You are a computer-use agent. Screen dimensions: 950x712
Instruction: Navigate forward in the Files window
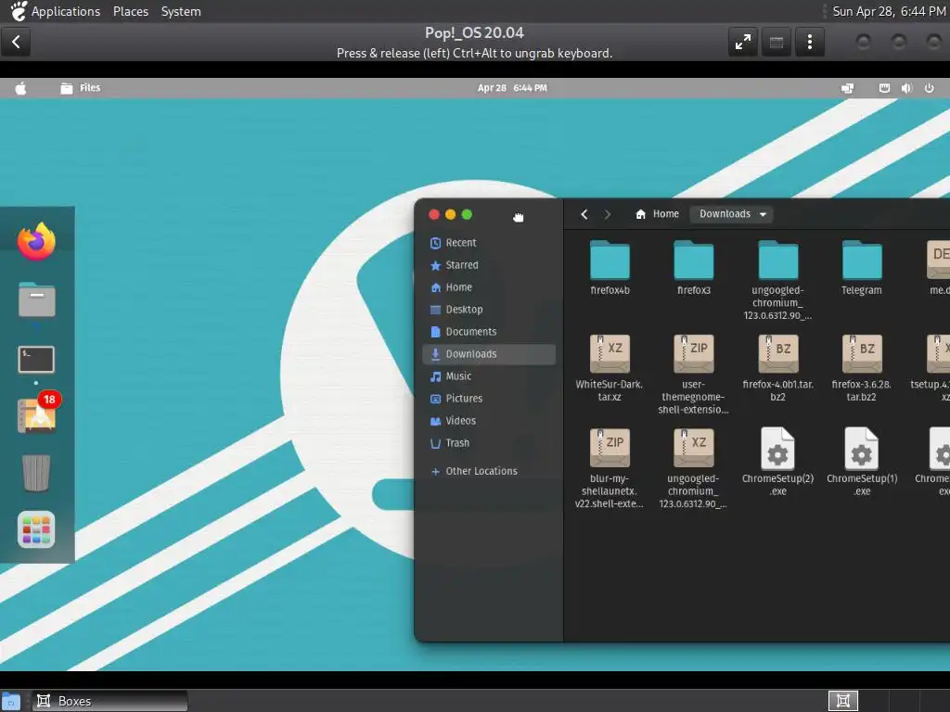[x=607, y=214]
